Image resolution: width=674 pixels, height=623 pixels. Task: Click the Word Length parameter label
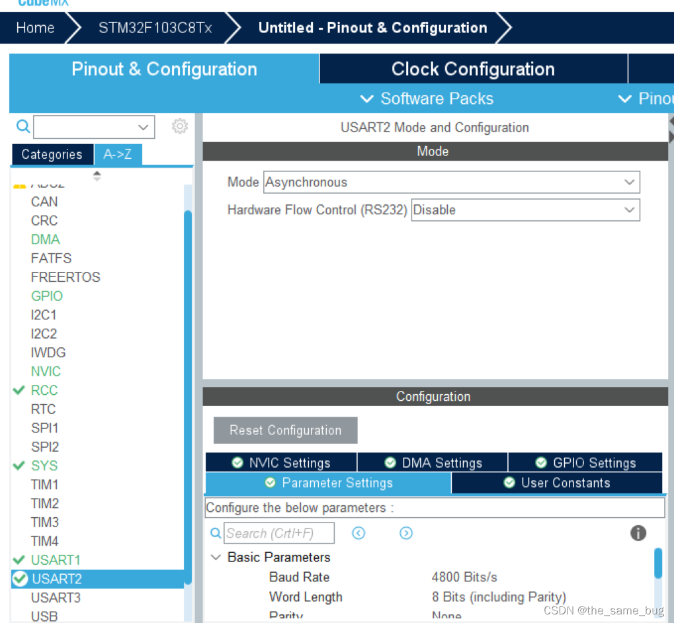306,597
